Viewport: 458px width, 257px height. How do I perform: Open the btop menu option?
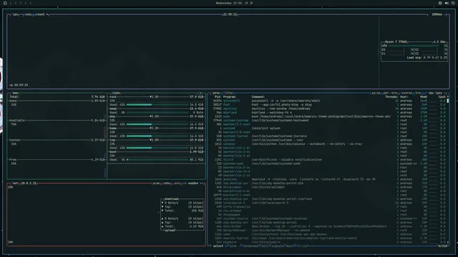28,14
